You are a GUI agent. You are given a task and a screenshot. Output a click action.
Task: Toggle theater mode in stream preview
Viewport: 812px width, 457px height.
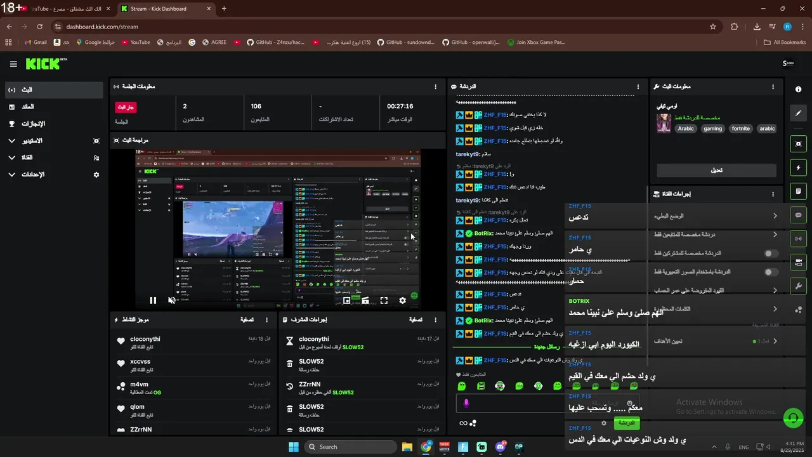(365, 300)
